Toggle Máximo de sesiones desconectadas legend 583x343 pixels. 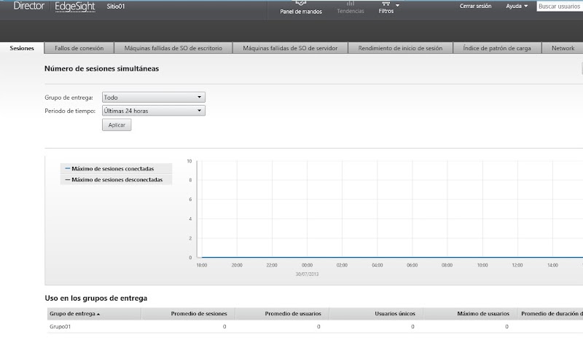tap(116, 179)
